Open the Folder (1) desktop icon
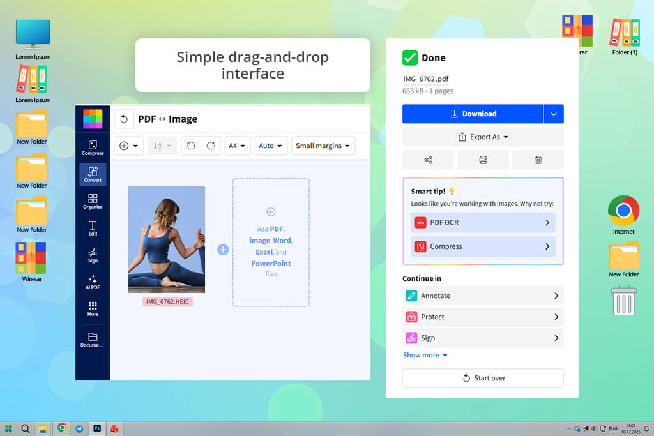Viewport: 654px width, 436px height. [625, 36]
